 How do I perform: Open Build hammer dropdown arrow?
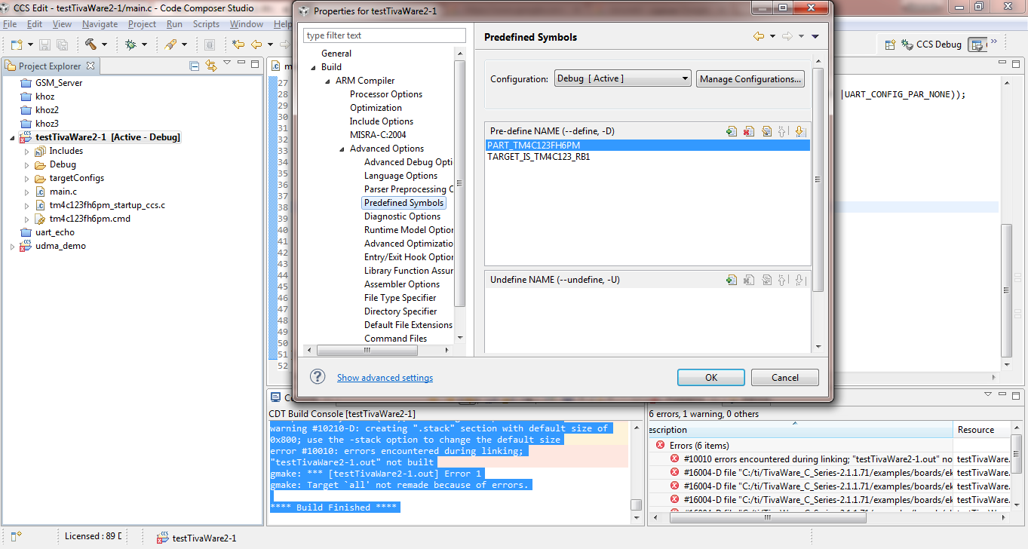104,45
